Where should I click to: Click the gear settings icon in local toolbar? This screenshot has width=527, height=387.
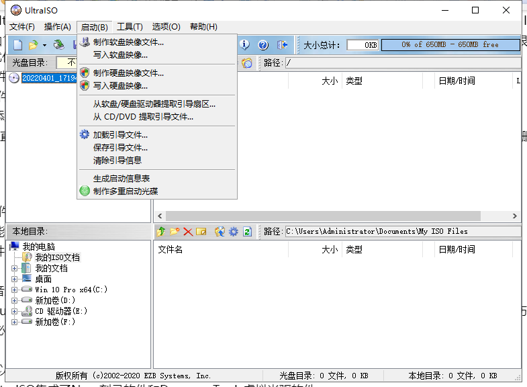click(233, 232)
